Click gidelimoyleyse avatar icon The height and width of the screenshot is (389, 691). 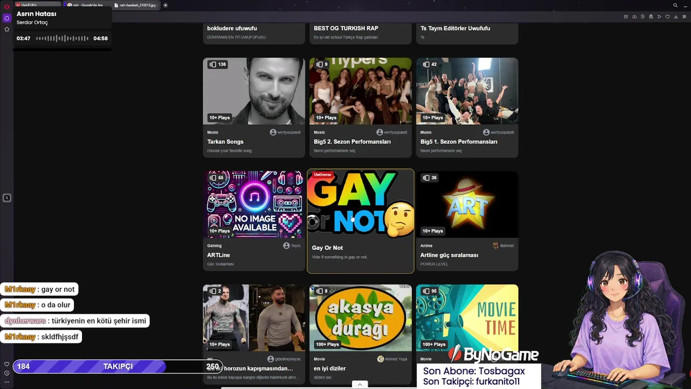270,359
